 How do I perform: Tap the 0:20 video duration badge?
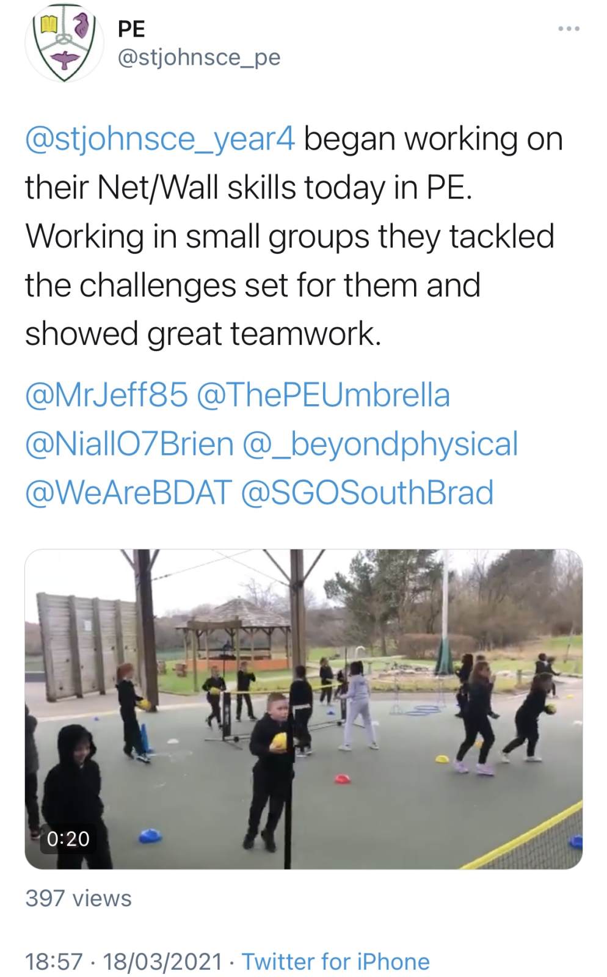pos(68,838)
